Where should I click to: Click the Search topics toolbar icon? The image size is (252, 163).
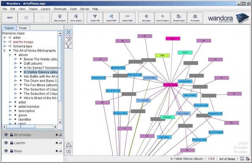point(163,18)
